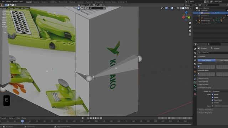Switch to the Layout workspace tab
Viewport: 228px width, 128px height.
28,2
